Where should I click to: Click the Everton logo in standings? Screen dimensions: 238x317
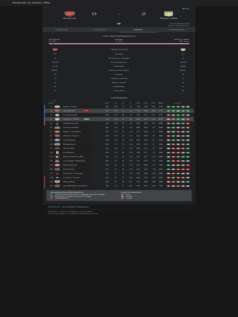(x=57, y=169)
